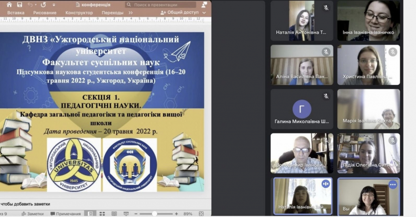Screen dimensions: 416x217
Task: Select the paper airplane graphic on slide
Action: pyautogui.click(x=178, y=52)
